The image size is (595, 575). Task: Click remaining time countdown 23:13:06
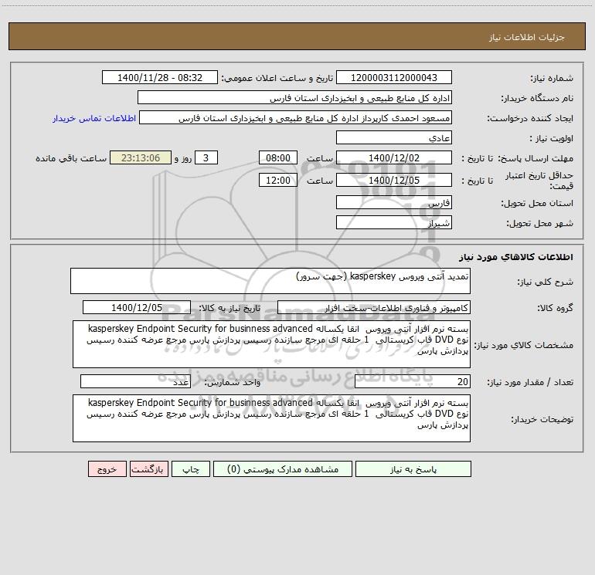(x=141, y=158)
